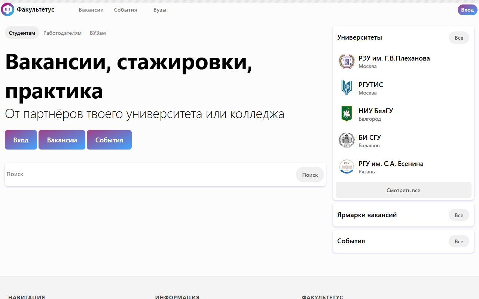The height and width of the screenshot is (299, 479).
Task: Click the Вход button in the header
Action: point(467,10)
